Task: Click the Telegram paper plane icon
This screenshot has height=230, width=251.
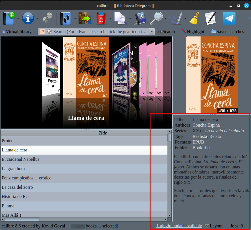Action: coord(229,18)
